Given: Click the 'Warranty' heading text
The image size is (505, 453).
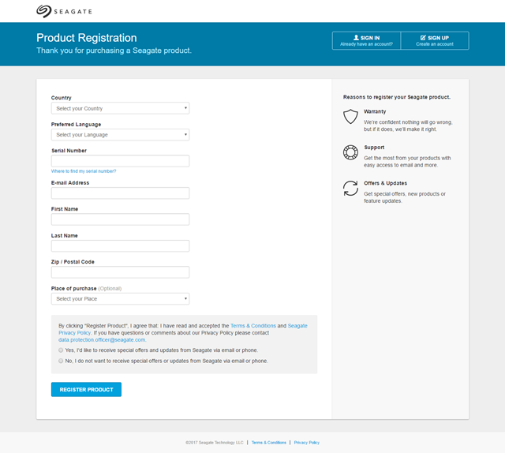Looking at the screenshot, I should (x=375, y=111).
